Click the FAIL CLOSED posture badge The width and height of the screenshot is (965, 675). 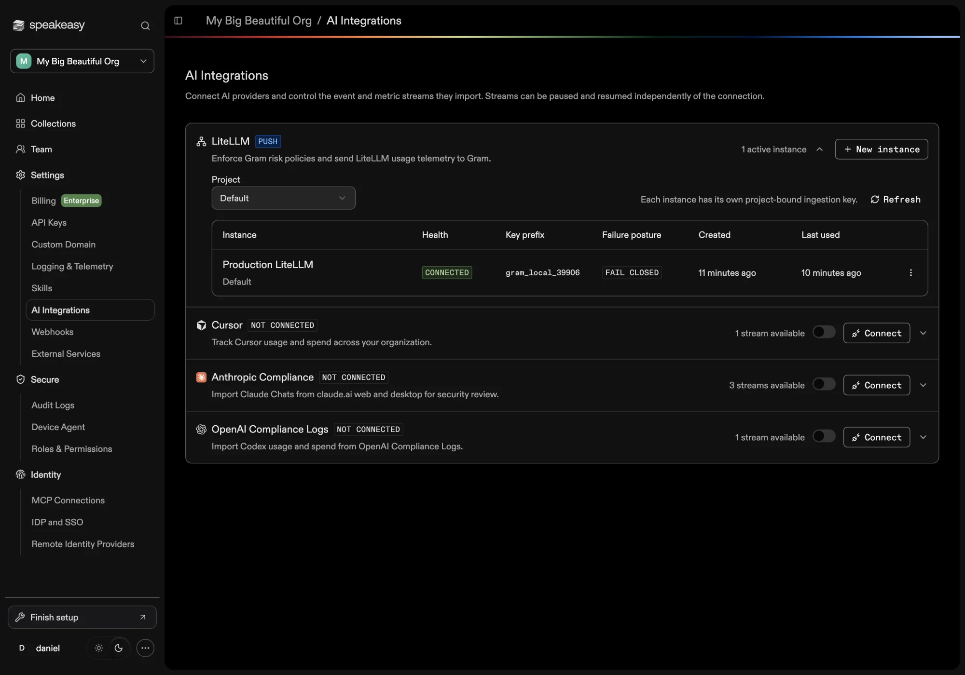632,272
